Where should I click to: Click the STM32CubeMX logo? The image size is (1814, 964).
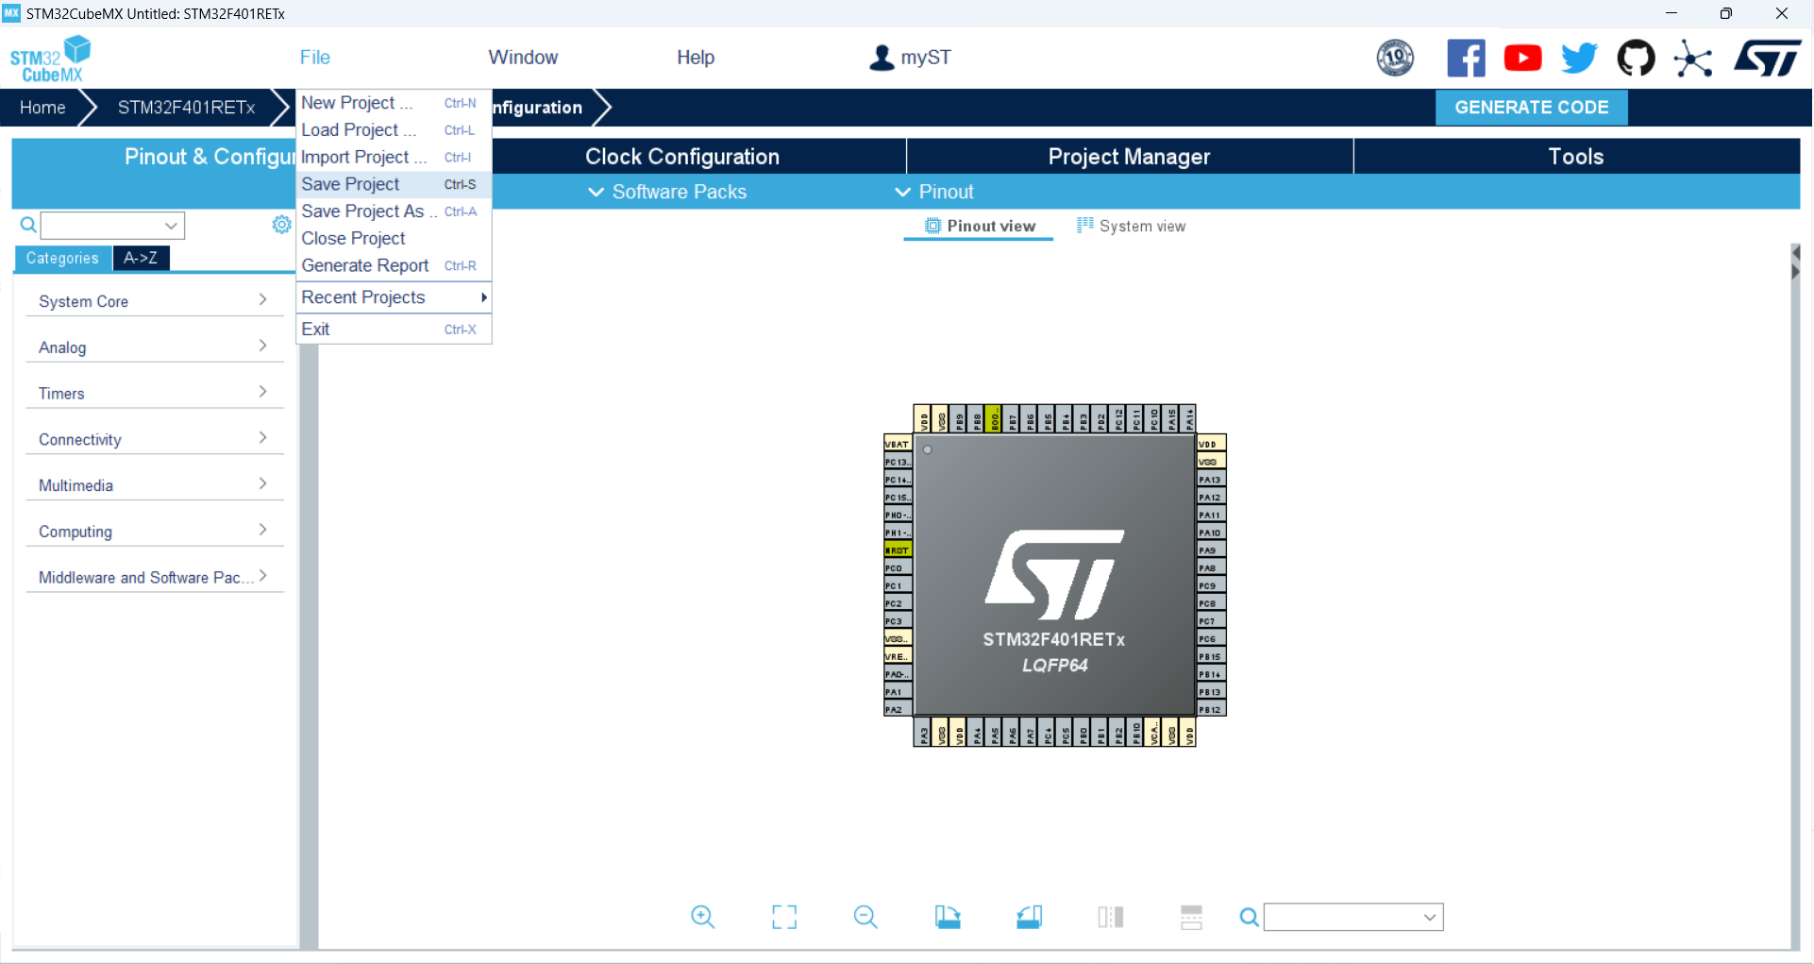pos(50,59)
